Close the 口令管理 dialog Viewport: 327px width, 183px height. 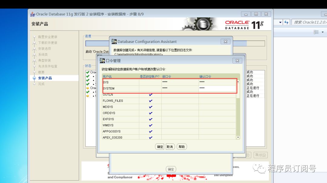point(237,61)
